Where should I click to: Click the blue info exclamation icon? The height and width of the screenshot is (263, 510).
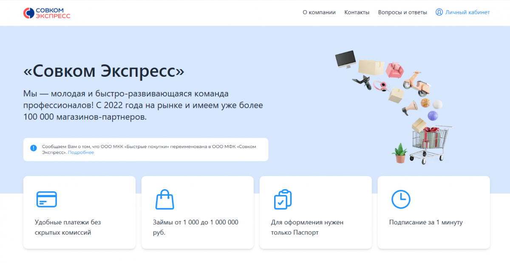(x=34, y=148)
